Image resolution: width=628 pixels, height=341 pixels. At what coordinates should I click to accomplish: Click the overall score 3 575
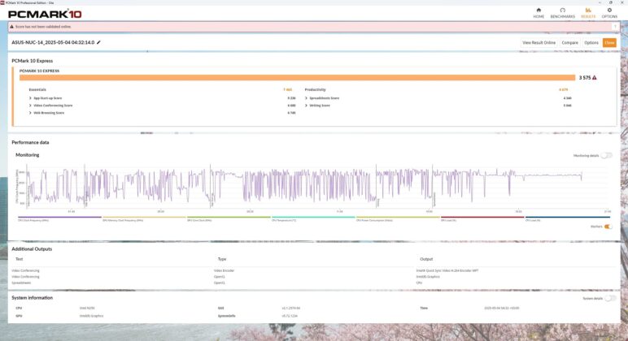pyautogui.click(x=584, y=78)
